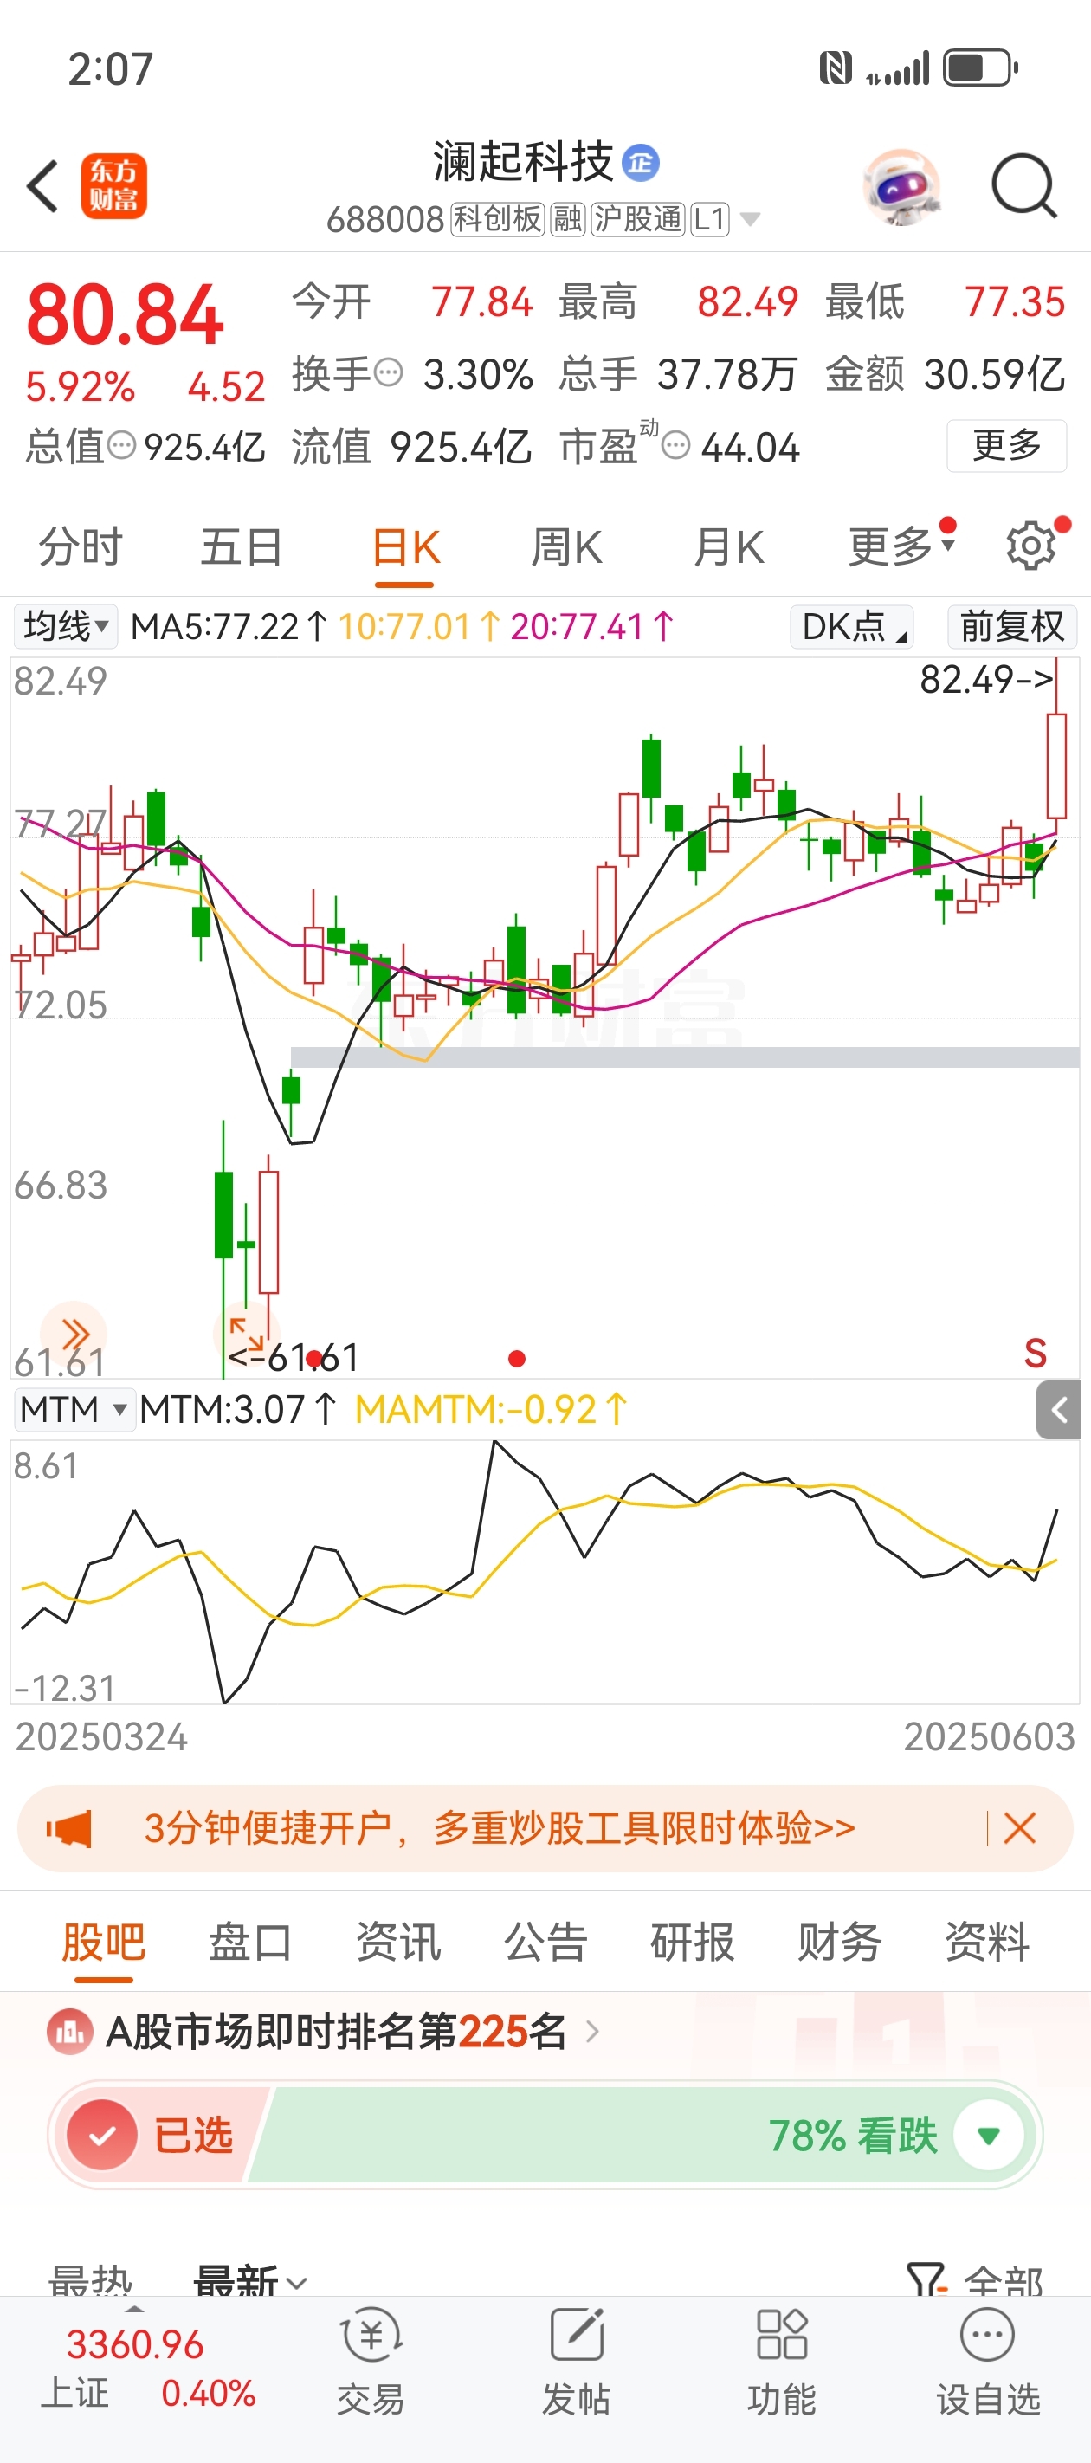Open the search magnifier icon
Viewport: 1091px width, 2463px height.
(1023, 185)
